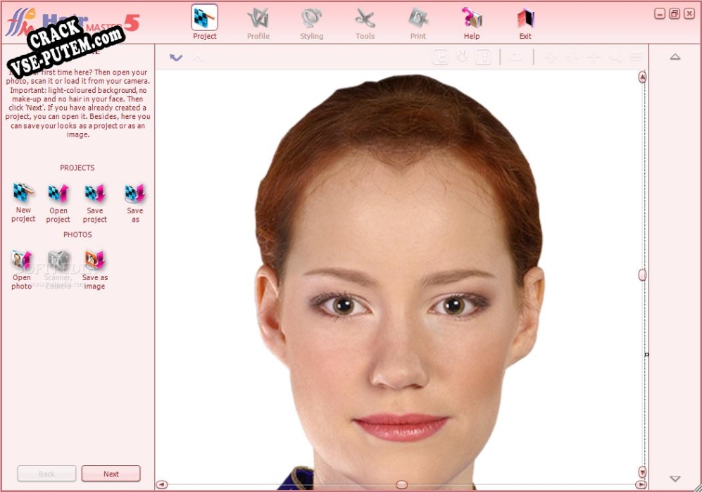Click the faded camera icon in canvas toolbar

tap(516, 57)
